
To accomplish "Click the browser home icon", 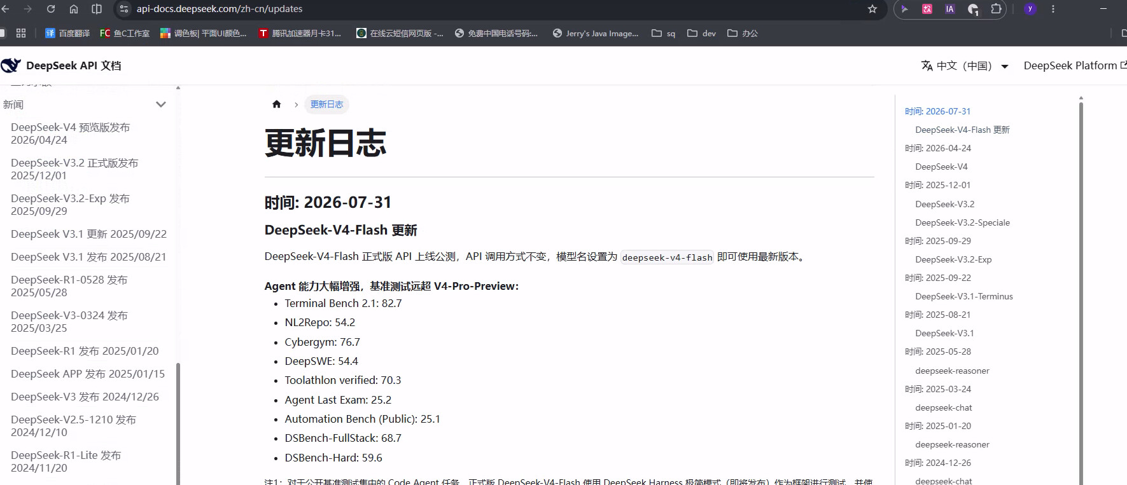I will [74, 9].
